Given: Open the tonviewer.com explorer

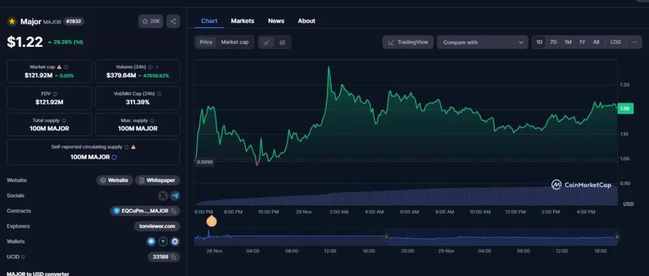Looking at the screenshot, I should point(157,226).
